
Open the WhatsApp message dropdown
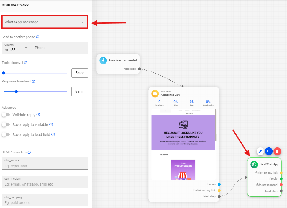point(44,22)
